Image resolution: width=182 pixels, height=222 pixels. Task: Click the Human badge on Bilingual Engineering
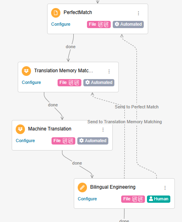pos(159,199)
